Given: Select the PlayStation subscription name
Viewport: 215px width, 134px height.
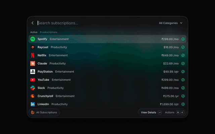Looking at the screenshot, I should [x=45, y=72].
